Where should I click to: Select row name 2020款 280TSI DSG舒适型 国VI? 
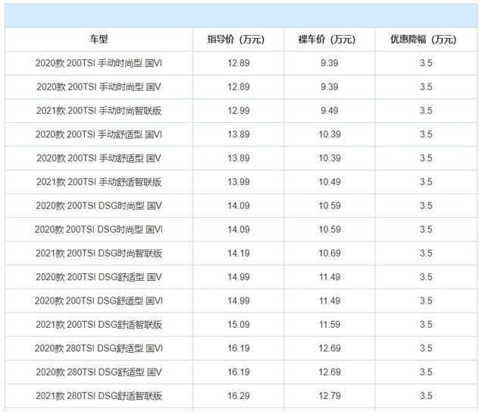coord(99,348)
